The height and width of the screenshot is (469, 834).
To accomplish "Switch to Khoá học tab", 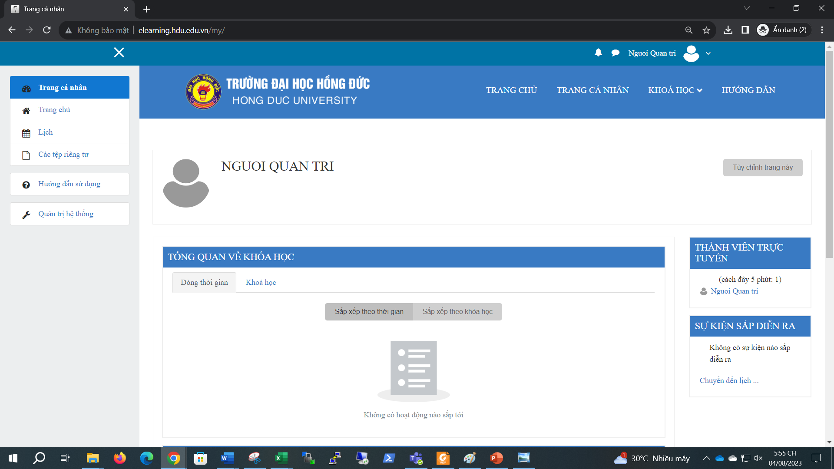I will tap(261, 282).
